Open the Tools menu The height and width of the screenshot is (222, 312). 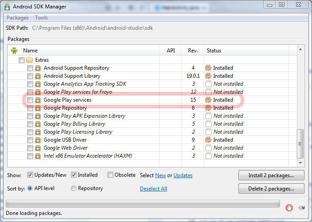(41, 18)
